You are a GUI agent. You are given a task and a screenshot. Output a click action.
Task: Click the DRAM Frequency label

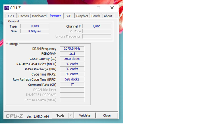44,49
